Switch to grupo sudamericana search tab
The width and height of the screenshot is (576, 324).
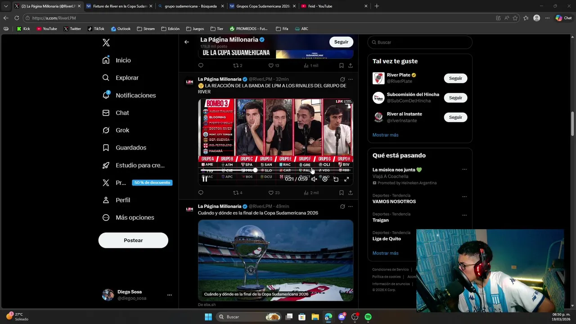[x=190, y=6]
